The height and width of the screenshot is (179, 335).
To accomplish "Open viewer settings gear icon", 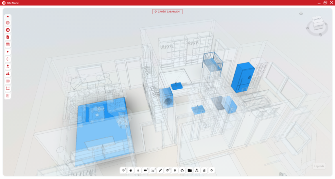I will pos(212,170).
